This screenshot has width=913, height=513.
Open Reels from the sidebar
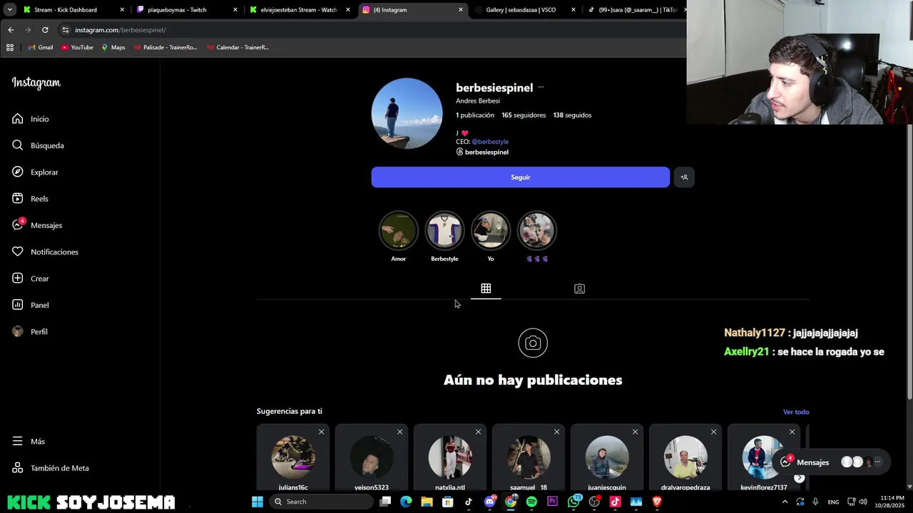[x=31, y=199]
